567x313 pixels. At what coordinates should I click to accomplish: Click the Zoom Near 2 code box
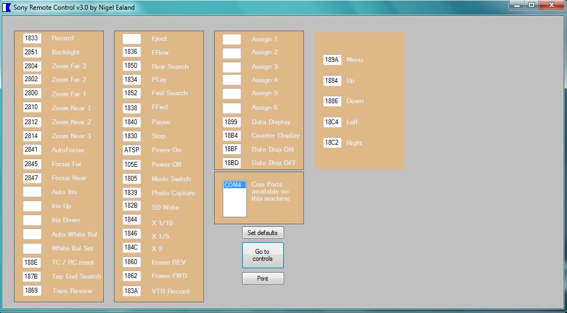click(32, 122)
